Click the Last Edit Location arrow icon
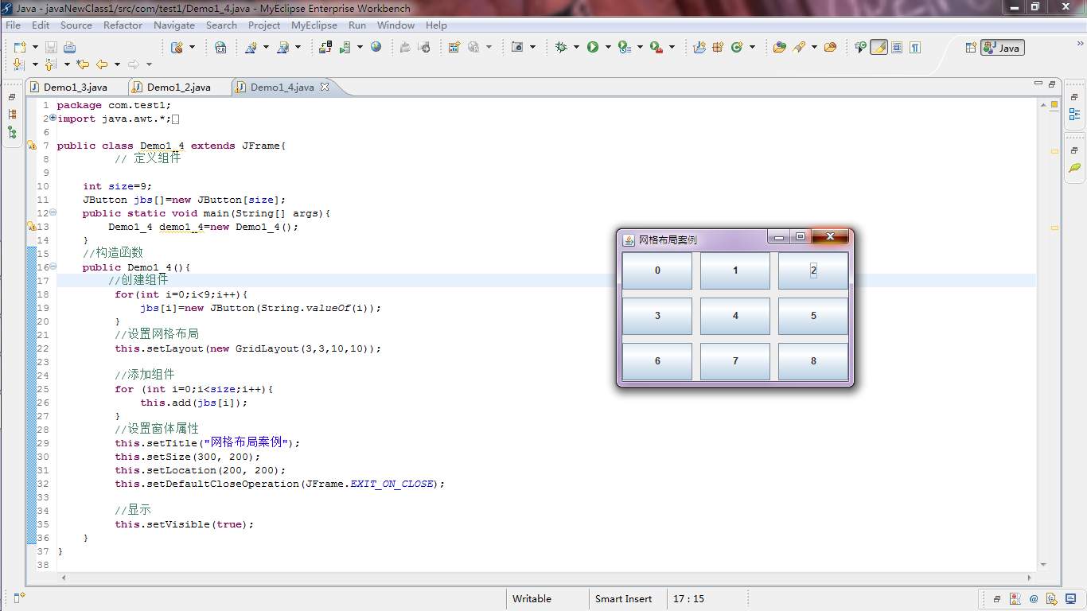The width and height of the screenshot is (1087, 611). (x=83, y=64)
